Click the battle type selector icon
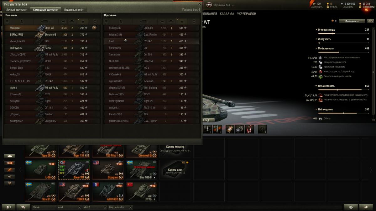 (209, 5)
